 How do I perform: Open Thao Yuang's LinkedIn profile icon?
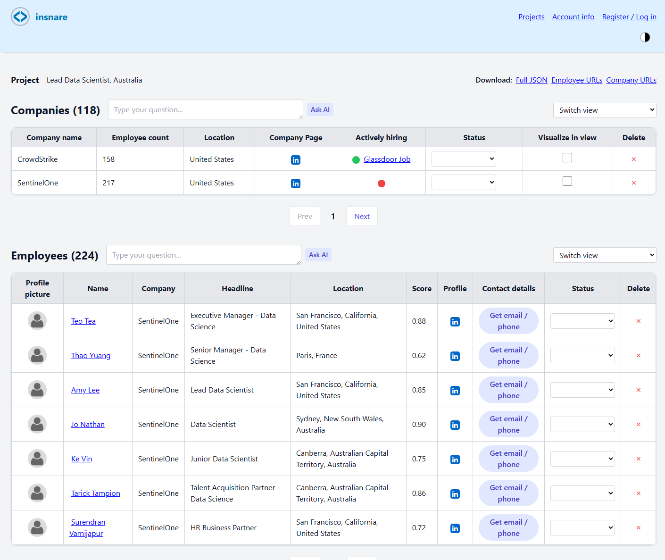click(455, 356)
